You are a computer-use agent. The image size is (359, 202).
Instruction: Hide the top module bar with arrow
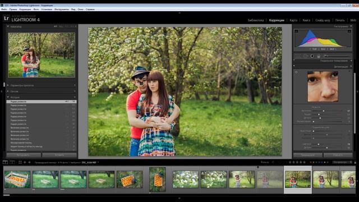(x=179, y=13)
